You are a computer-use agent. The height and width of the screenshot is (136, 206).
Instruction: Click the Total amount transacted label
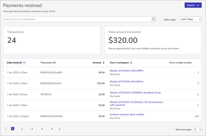[124, 32]
